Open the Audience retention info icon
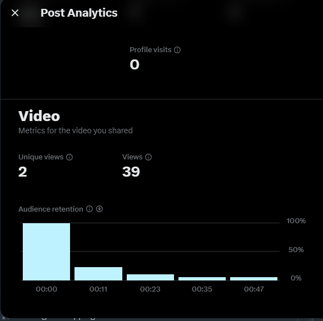Image resolution: width=323 pixels, height=321 pixels. pos(89,209)
